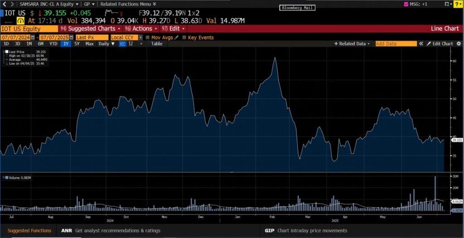Screen dimensions: 464x238
Task: Open the GP function dropdown
Action: click(89, 4)
